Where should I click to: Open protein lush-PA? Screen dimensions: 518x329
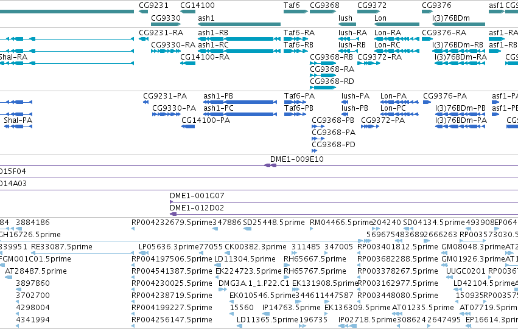coord(355,96)
